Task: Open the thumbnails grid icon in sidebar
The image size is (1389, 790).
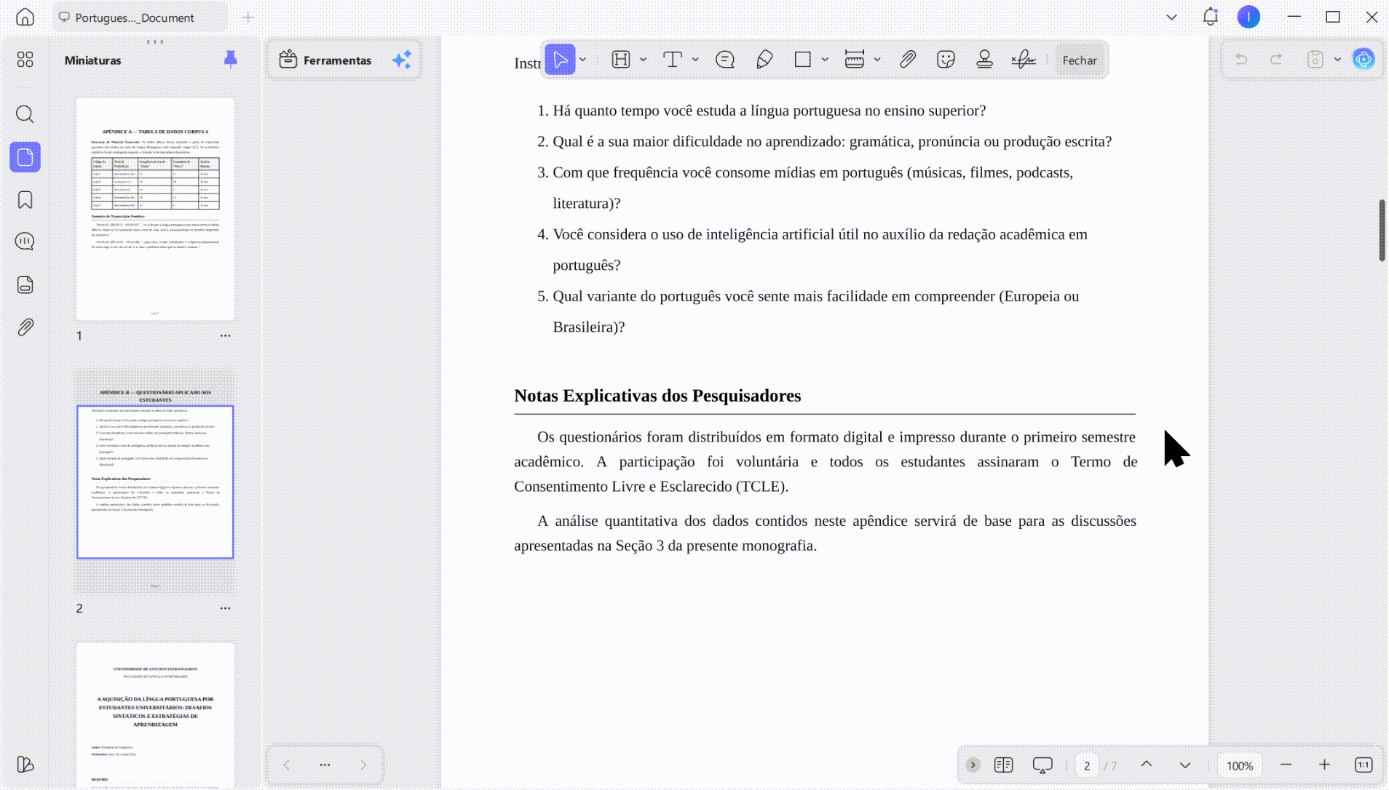Action: pyautogui.click(x=25, y=60)
